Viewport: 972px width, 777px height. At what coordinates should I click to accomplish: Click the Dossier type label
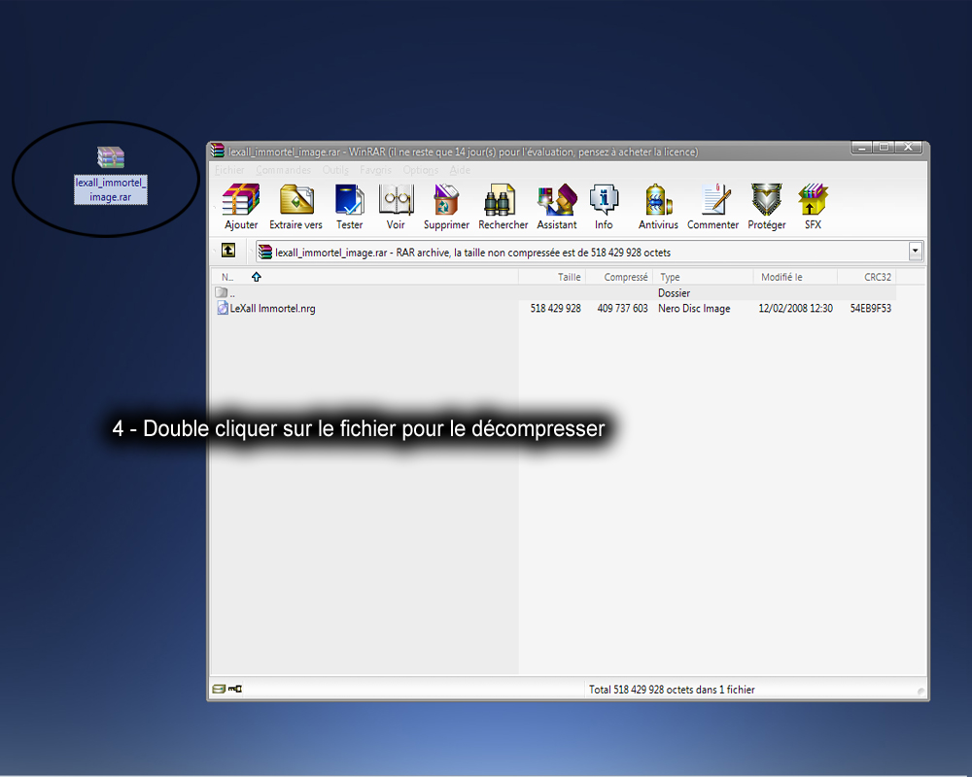click(674, 293)
